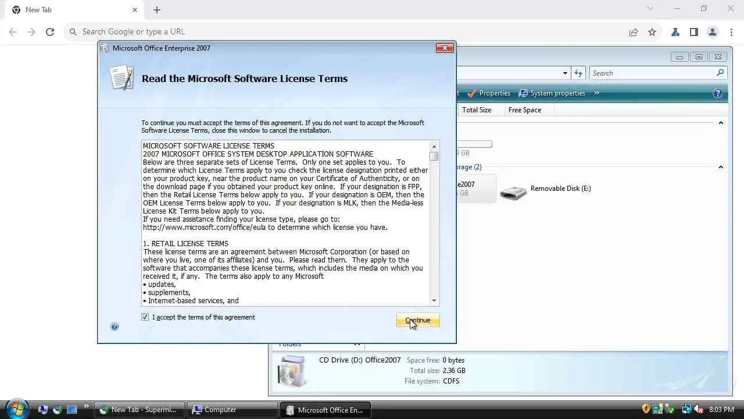Image resolution: width=744 pixels, height=419 pixels.
Task: Click the share page icon in Chrome
Action: pyautogui.click(x=634, y=32)
